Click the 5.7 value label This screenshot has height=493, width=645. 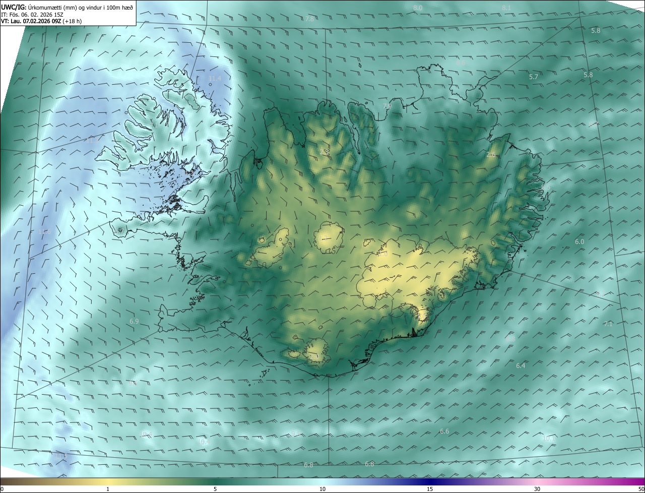[534, 77]
